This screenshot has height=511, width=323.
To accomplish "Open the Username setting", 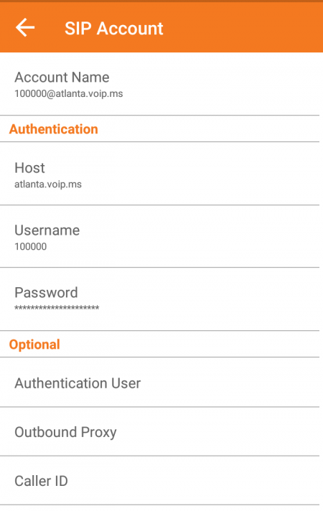I will click(160, 237).
